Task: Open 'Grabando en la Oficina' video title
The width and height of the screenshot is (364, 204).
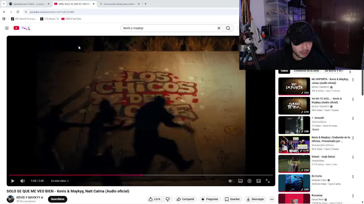Action: coord(330,139)
